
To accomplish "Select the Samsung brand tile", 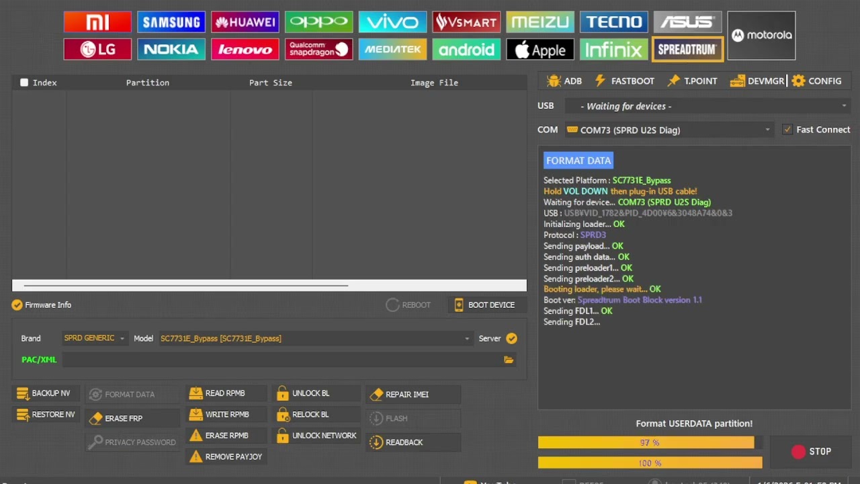I will coord(171,22).
